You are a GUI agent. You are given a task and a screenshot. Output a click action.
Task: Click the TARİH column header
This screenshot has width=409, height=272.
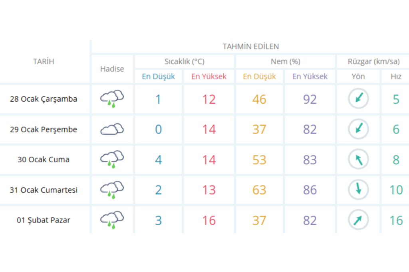[x=44, y=61]
